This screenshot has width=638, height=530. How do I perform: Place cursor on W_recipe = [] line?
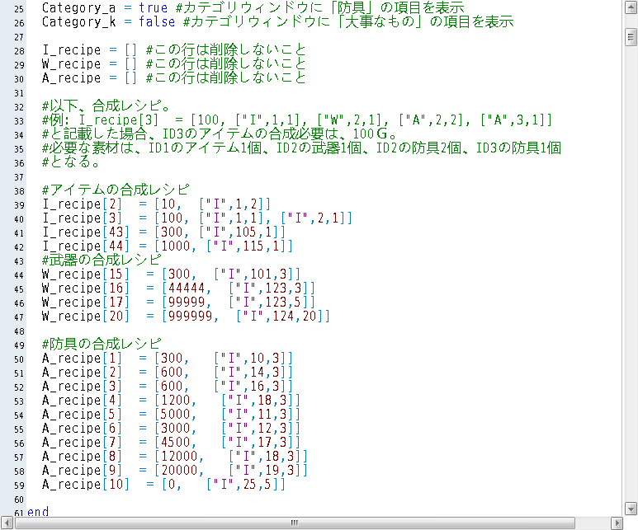point(174,63)
